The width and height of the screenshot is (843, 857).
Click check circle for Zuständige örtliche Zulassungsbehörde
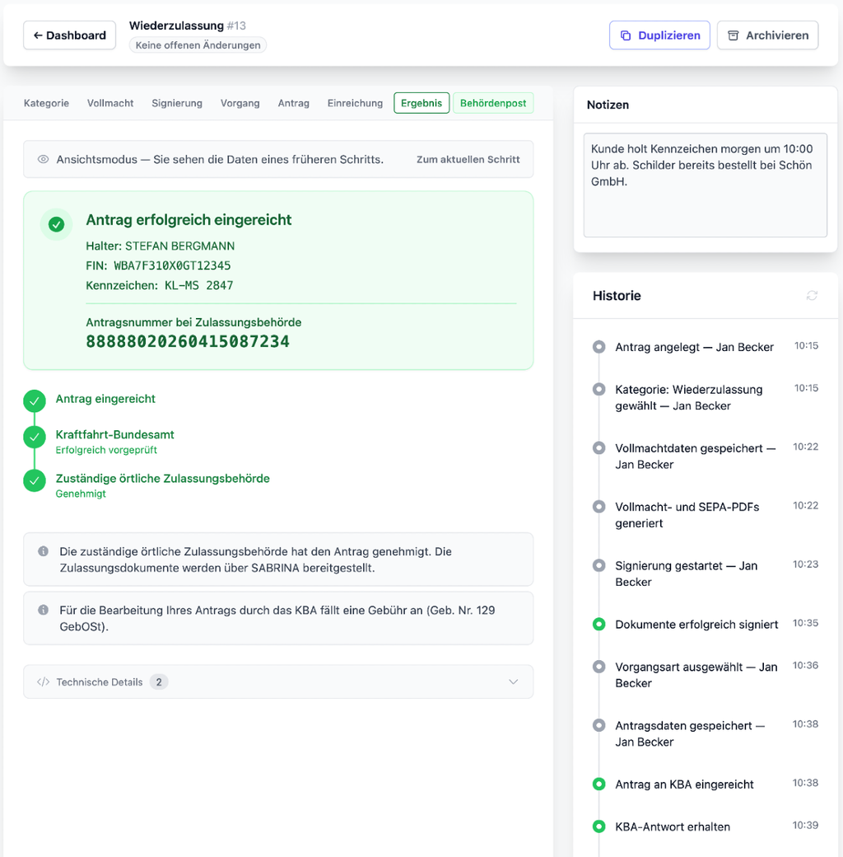click(x=35, y=480)
